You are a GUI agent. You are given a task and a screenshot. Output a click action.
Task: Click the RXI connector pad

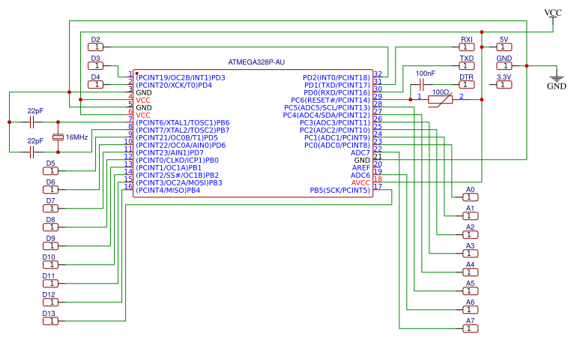click(467, 47)
